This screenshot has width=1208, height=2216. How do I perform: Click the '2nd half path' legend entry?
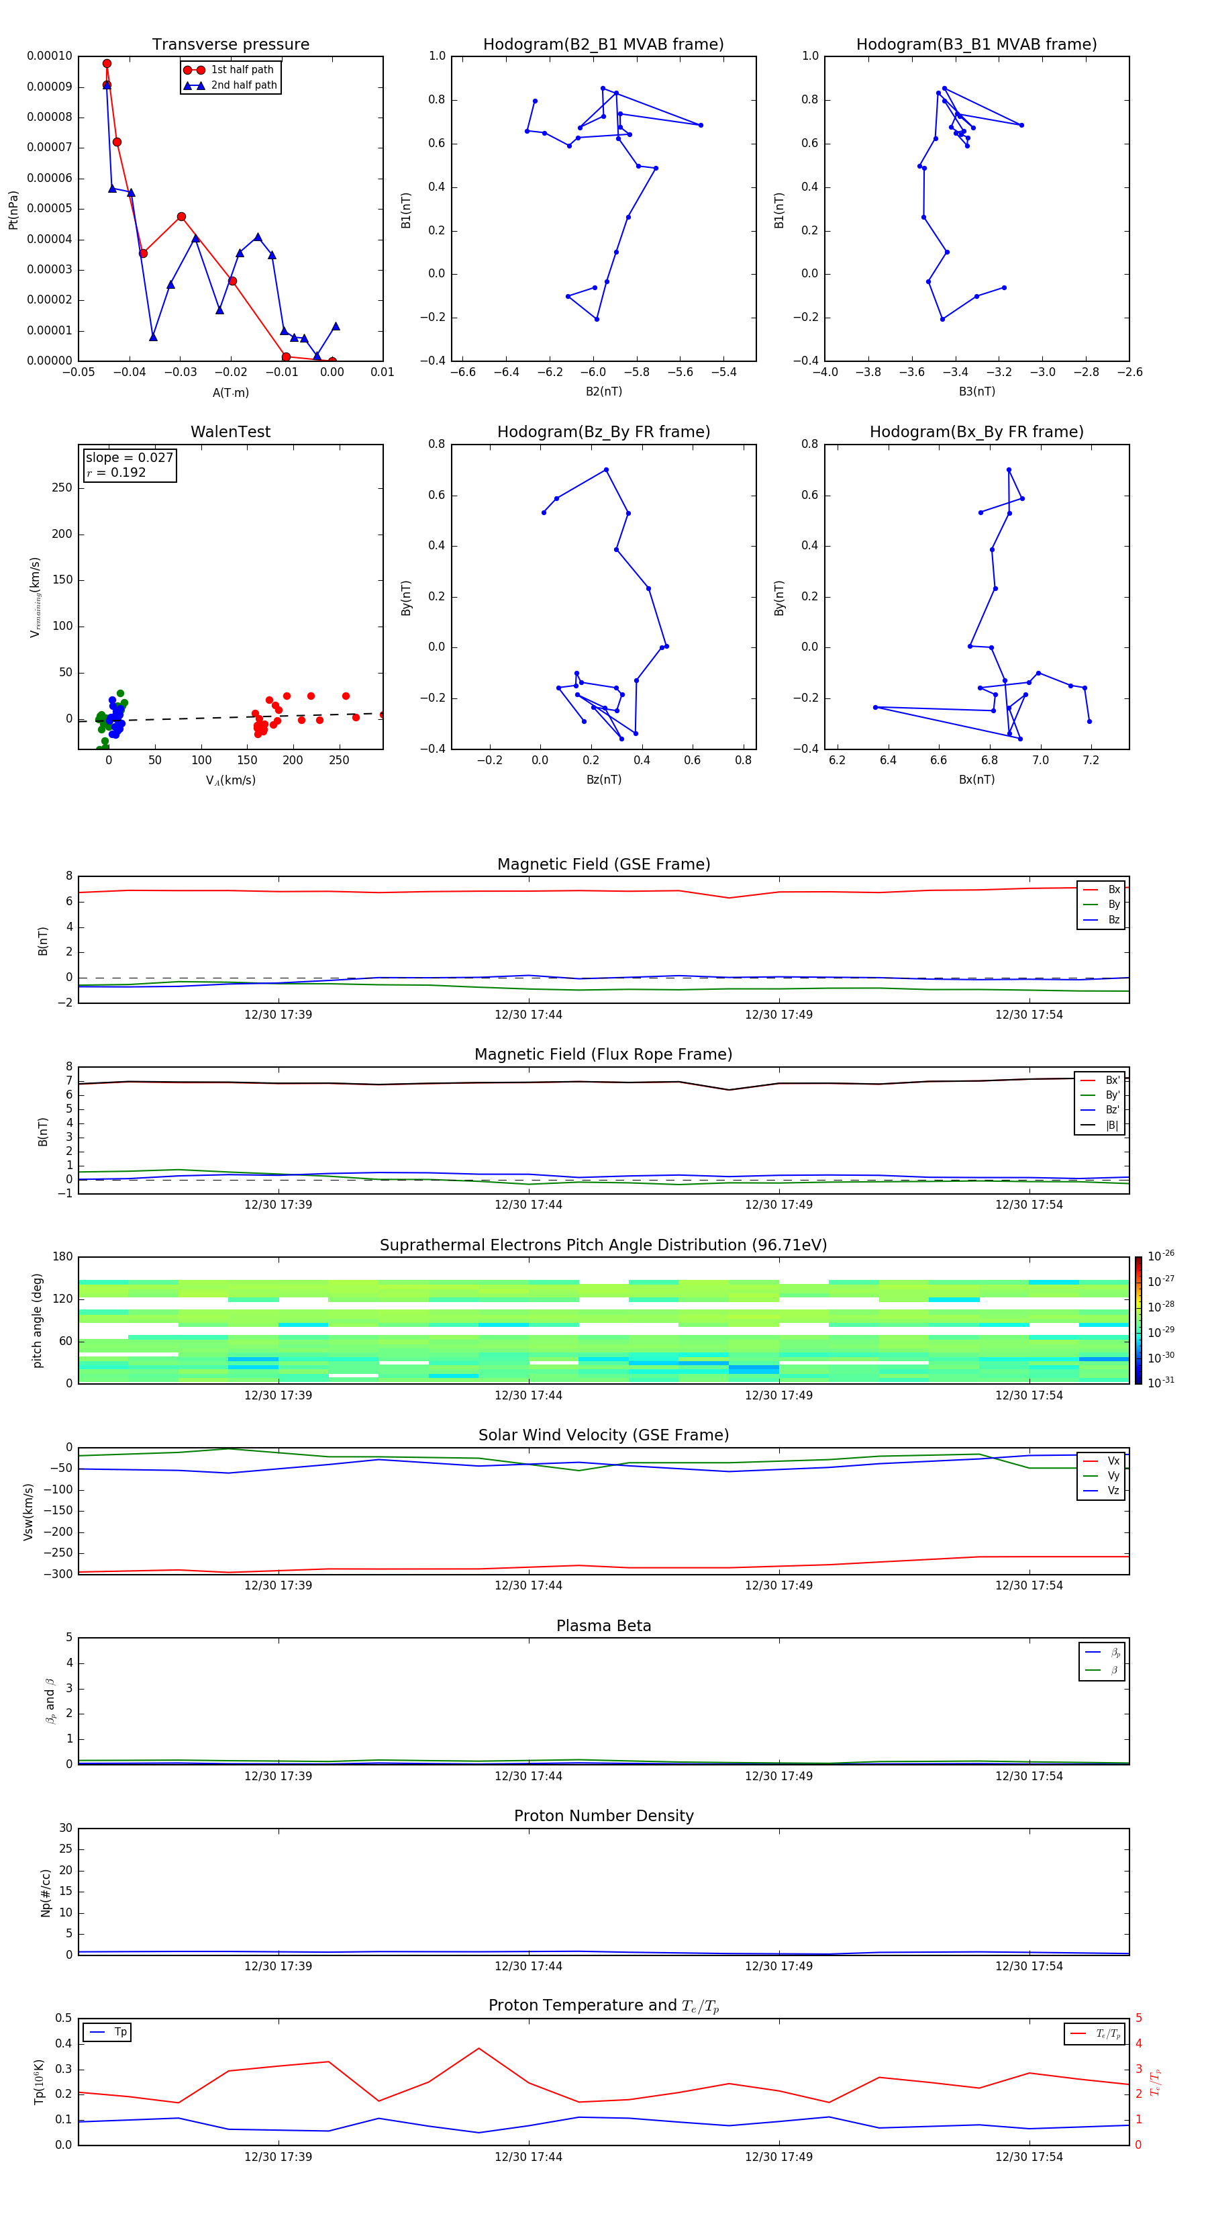click(230, 85)
